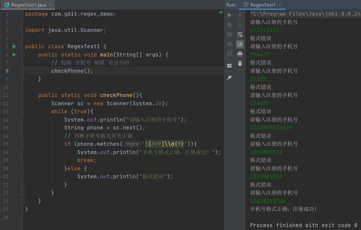Click 'package' keyword on line 1
Image resolution: width=361 pixels, height=230 pixels.
click(36, 14)
